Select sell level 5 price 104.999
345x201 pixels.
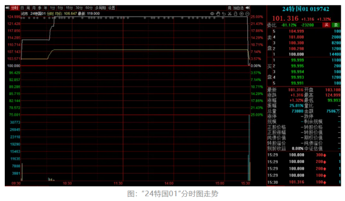click(296, 31)
